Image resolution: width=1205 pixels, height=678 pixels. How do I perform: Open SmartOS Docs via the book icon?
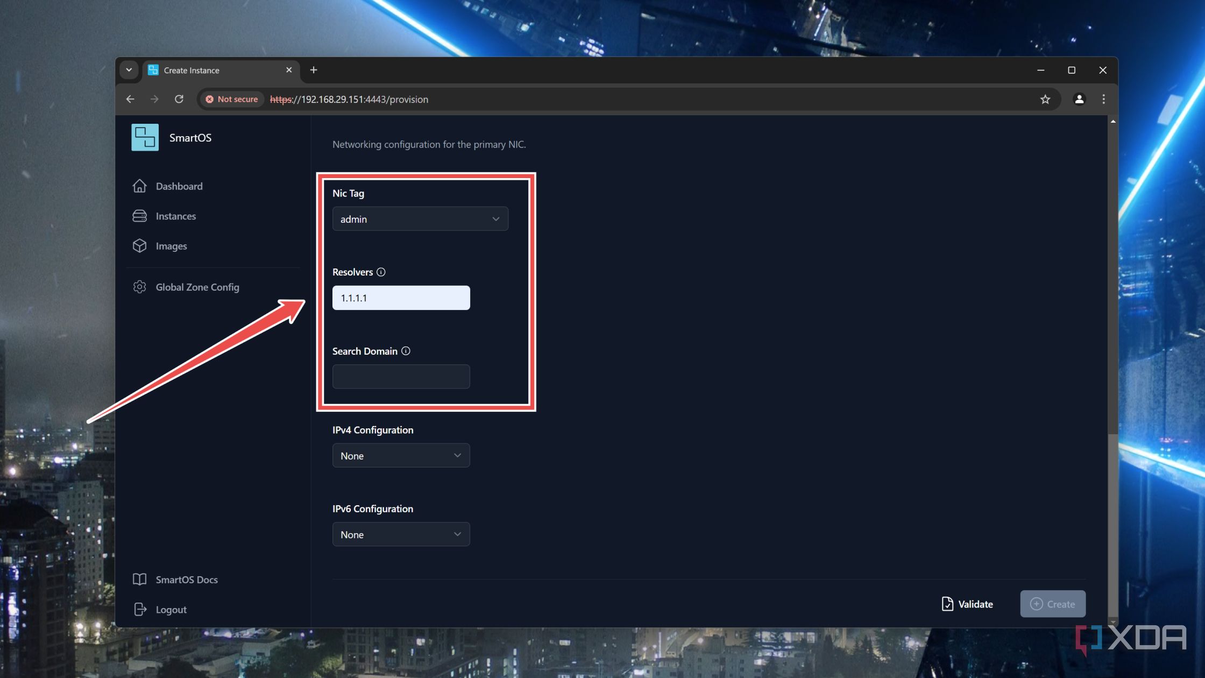140,579
